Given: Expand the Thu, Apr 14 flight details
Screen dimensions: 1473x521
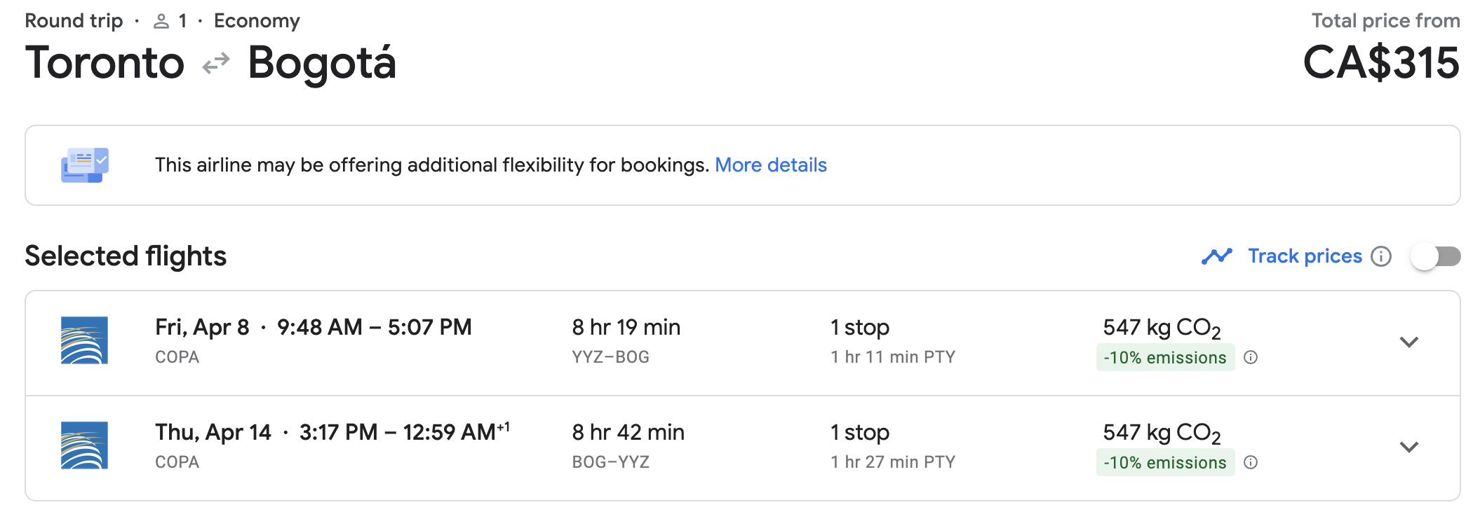Looking at the screenshot, I should [x=1409, y=447].
